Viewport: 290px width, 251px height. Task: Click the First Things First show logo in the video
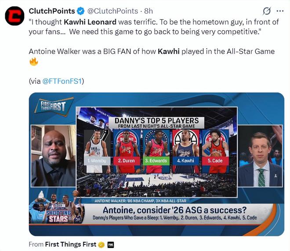tap(54, 107)
